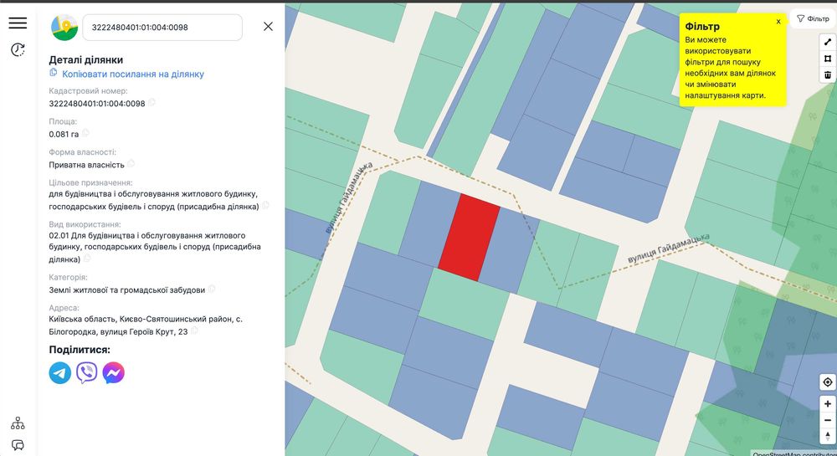Select the line measurement tool
837x456 pixels.
pos(828,42)
